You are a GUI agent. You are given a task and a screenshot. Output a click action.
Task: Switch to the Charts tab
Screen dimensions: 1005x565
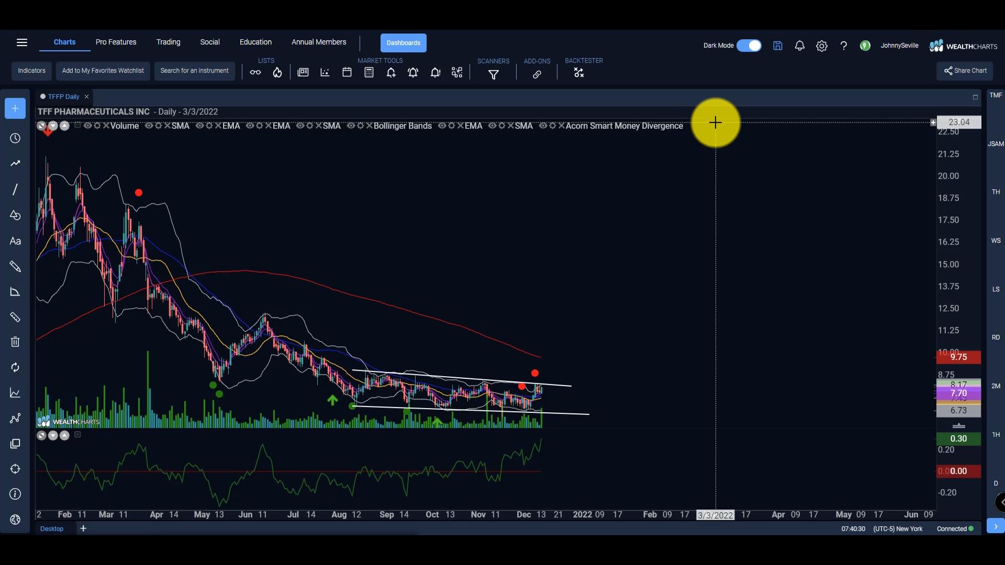pos(65,42)
